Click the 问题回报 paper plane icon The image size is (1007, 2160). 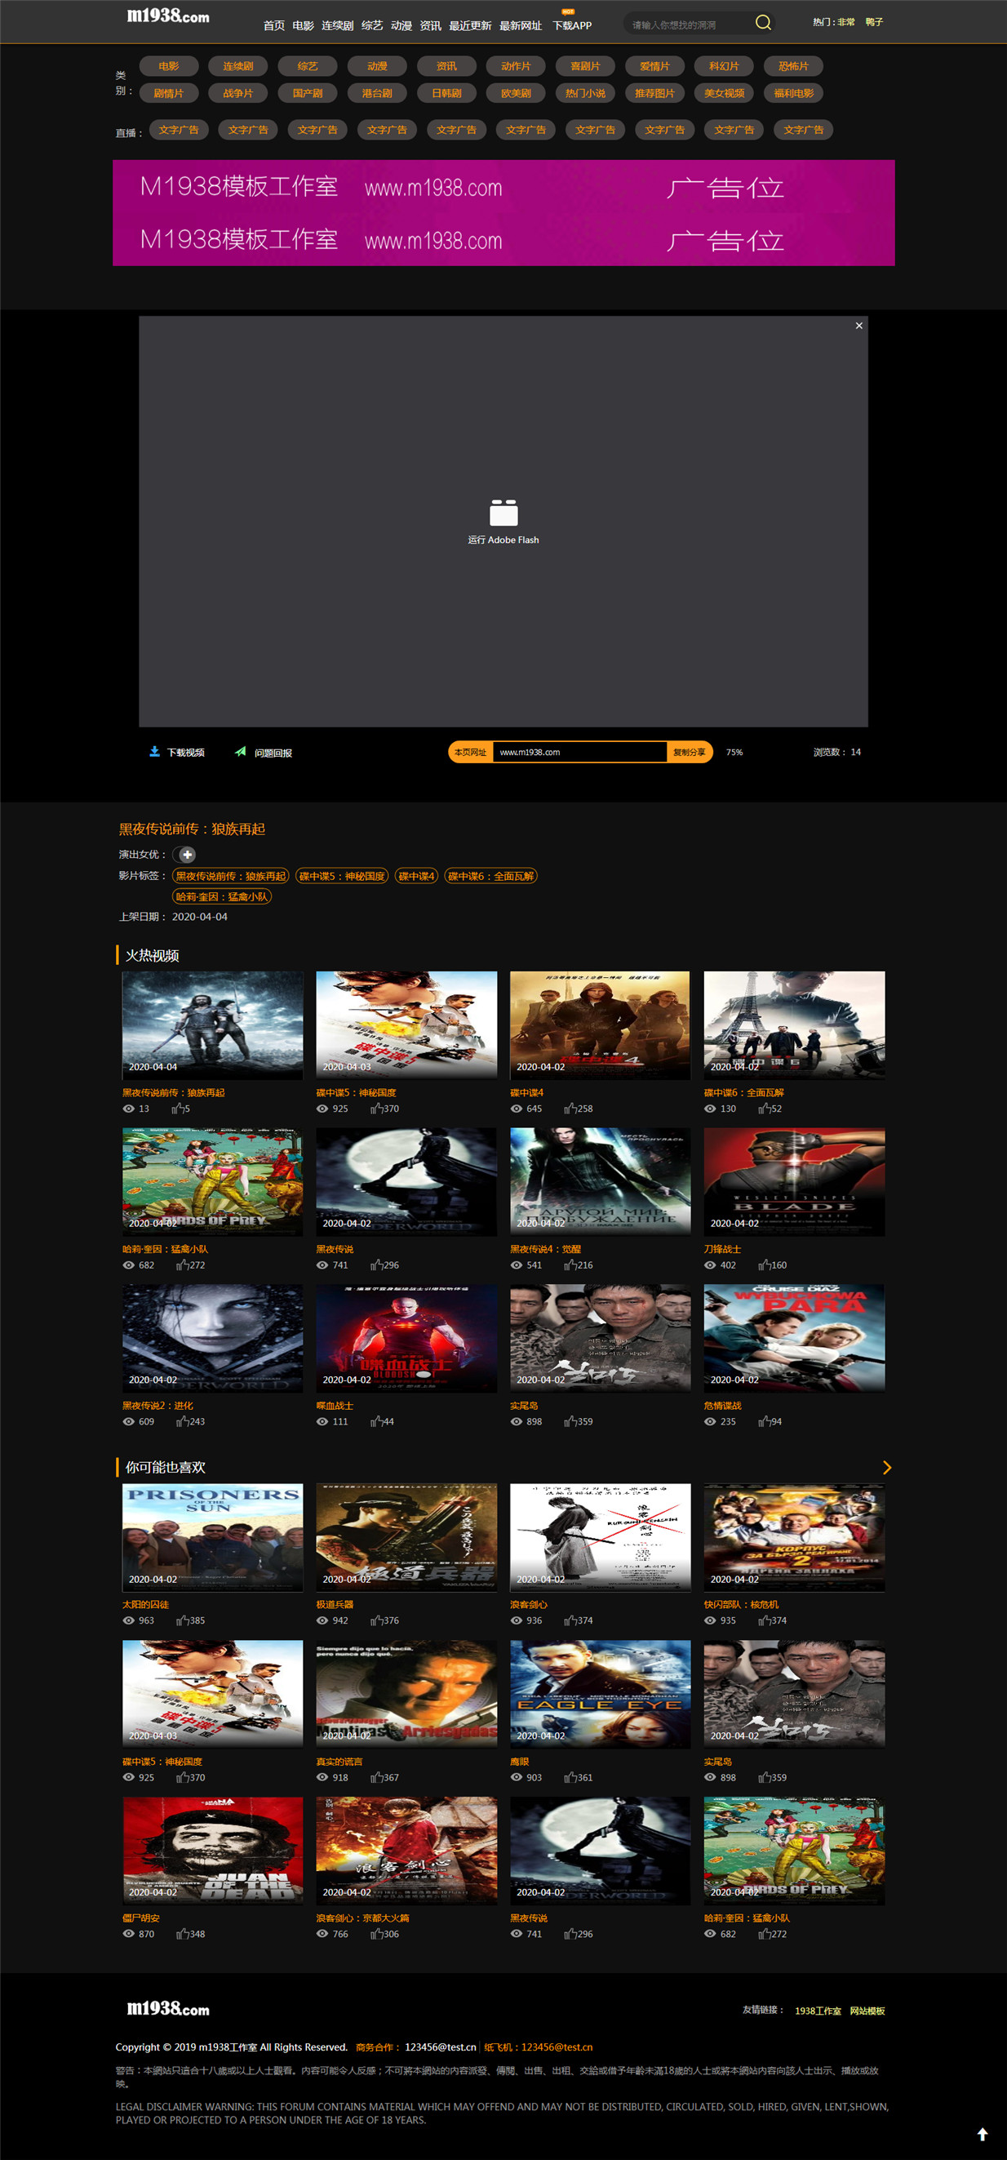[241, 751]
